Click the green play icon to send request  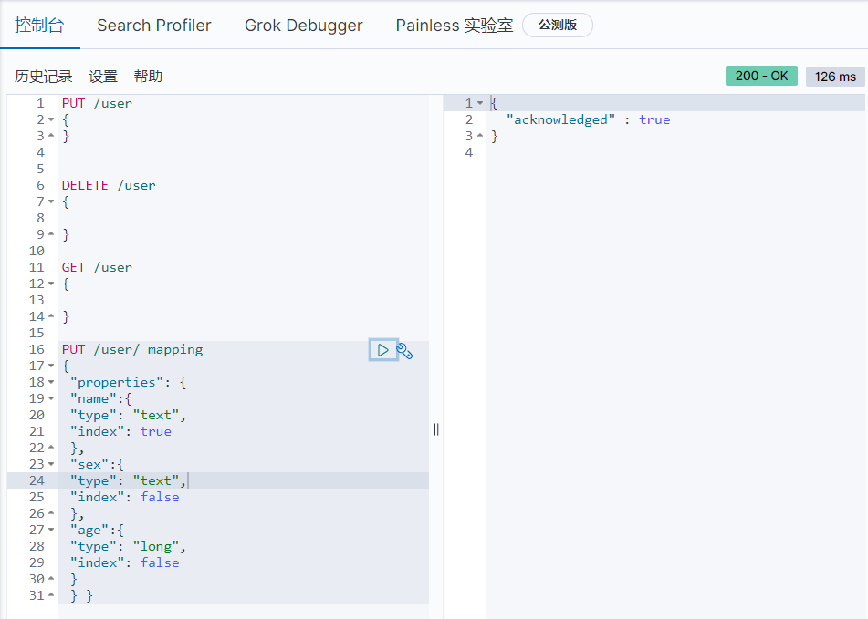coord(383,349)
